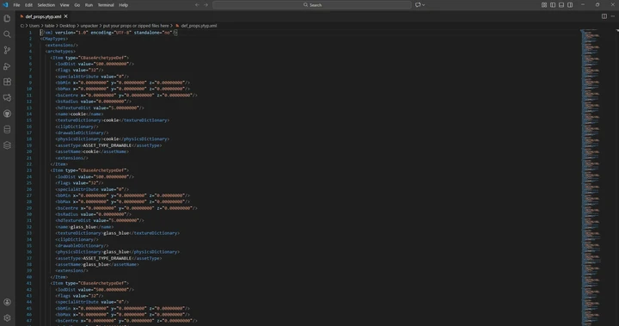The image size is (619, 326).
Task: Click the bsCentre tag on line 11
Action: click(x=68, y=95)
